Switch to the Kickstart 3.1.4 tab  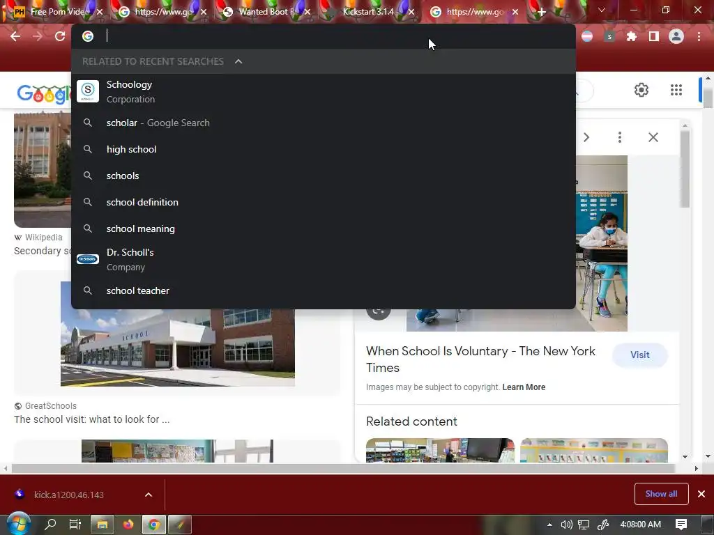pos(368,12)
